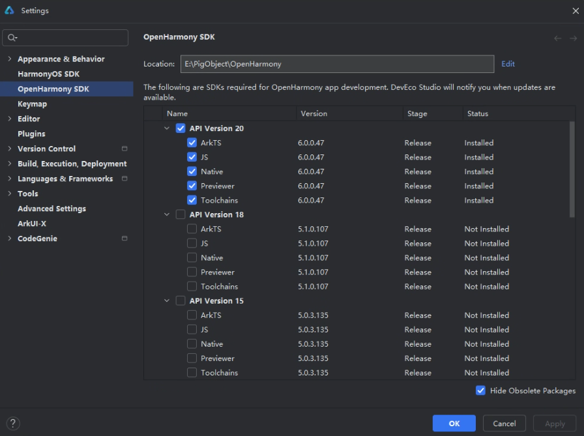Toggle Hide Obsolete Packages checkbox
The image size is (584, 436).
(x=480, y=390)
